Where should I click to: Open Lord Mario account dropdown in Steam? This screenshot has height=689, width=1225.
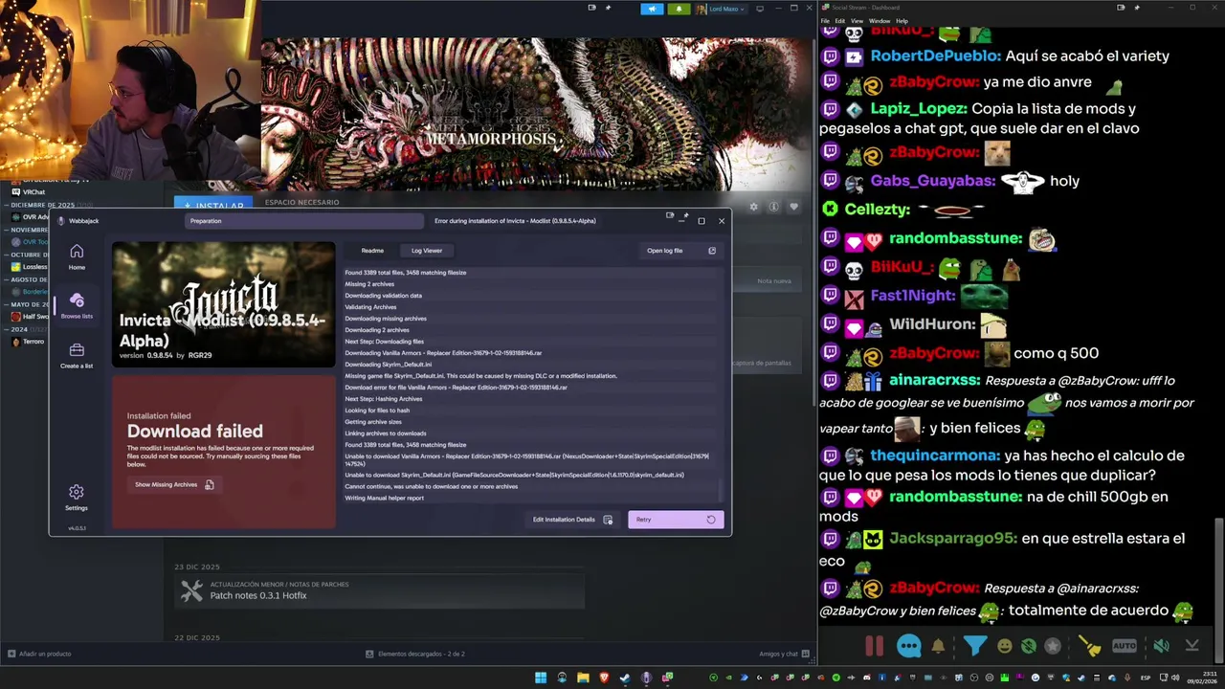click(x=723, y=9)
